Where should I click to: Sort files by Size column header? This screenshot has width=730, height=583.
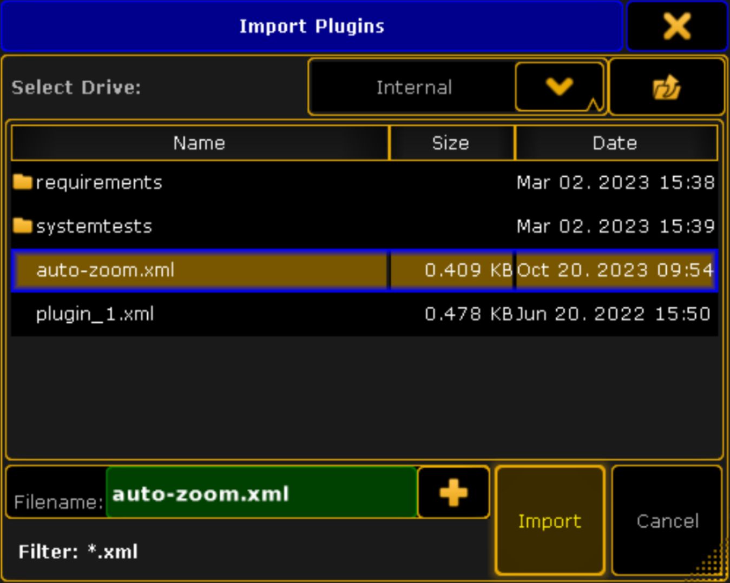click(x=451, y=143)
